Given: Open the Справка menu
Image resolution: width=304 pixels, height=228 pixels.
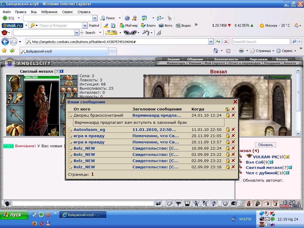Looking at the screenshot, I should (84, 12).
